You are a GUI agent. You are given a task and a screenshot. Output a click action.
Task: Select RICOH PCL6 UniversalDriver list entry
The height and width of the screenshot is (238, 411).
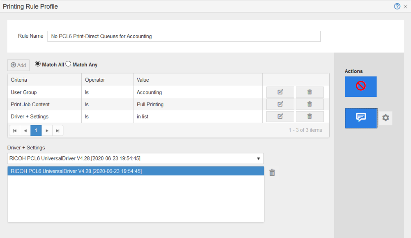[136, 171]
